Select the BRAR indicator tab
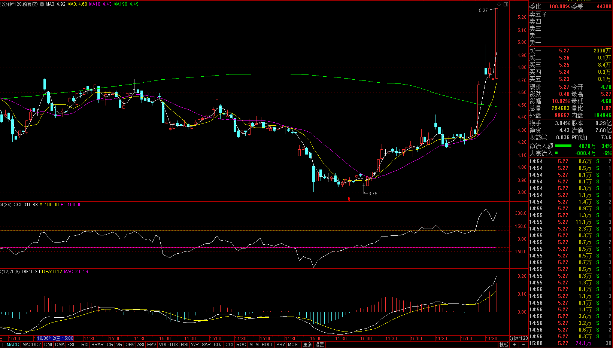This screenshot has height=348, width=613. (97, 345)
